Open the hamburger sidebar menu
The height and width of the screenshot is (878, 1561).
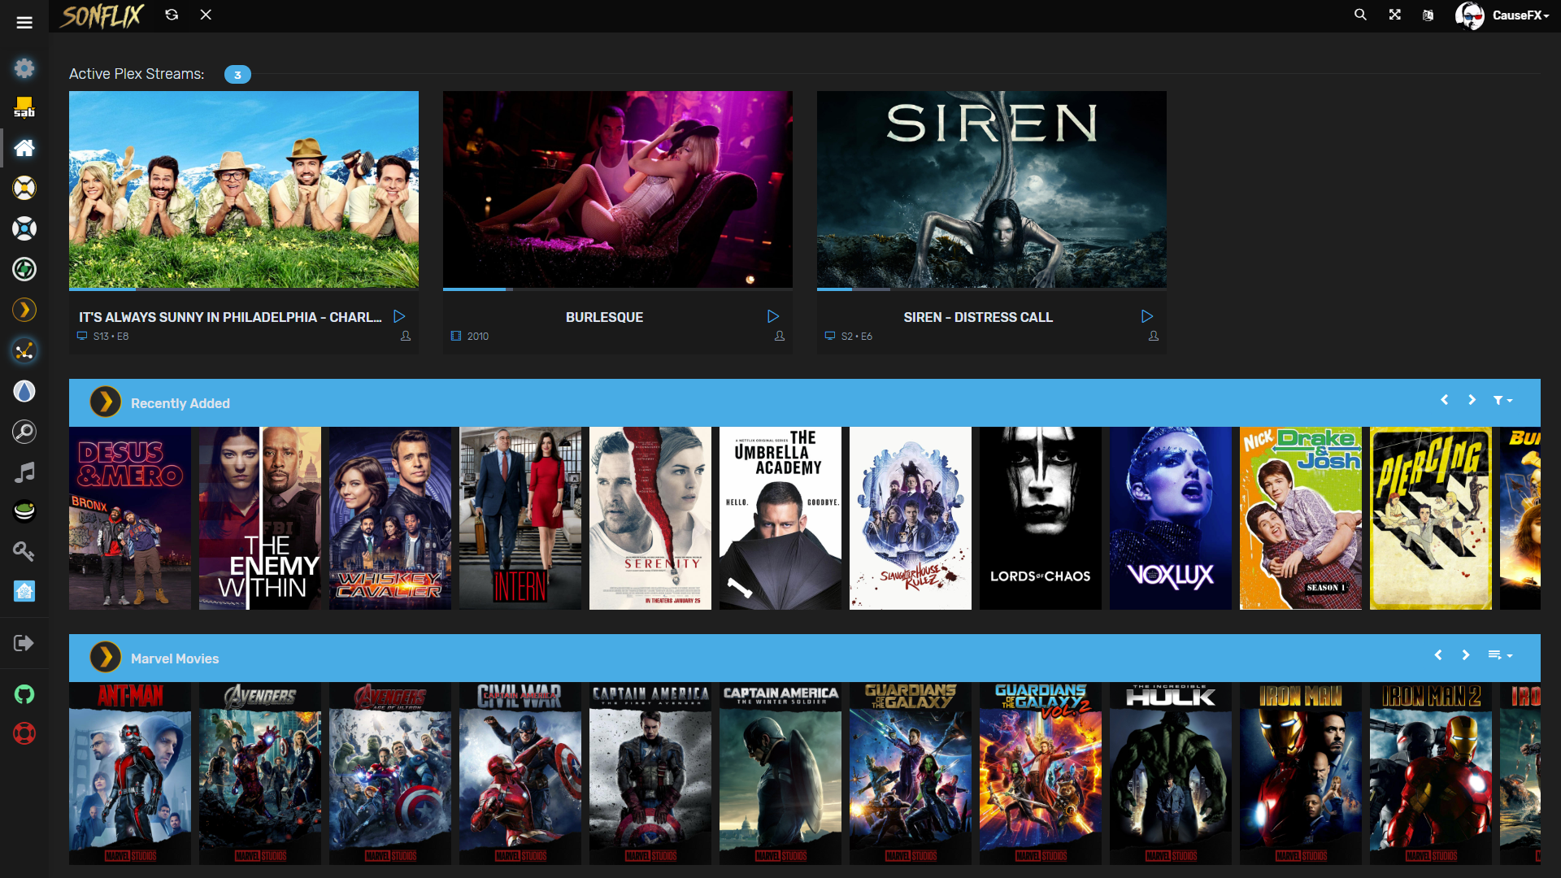coord(24,23)
